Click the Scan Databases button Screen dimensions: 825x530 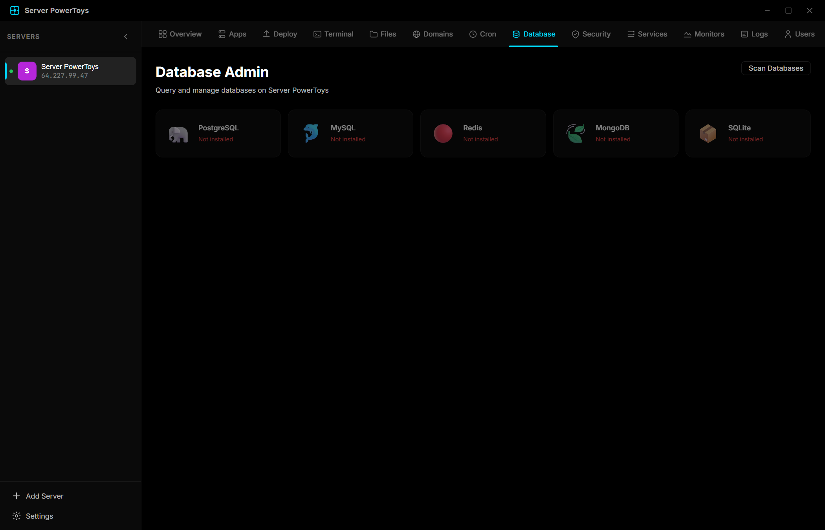coord(775,68)
